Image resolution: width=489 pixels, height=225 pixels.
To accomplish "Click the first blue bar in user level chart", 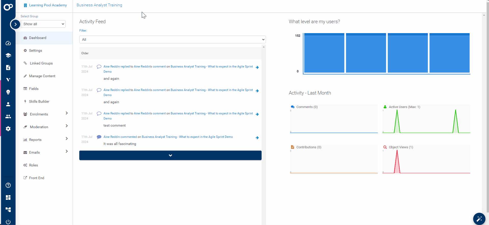I will [x=324, y=53].
